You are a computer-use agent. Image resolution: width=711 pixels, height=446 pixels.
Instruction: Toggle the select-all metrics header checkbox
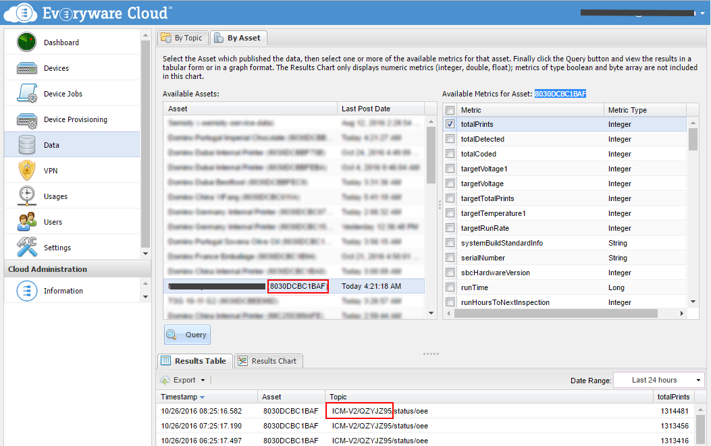(x=450, y=110)
